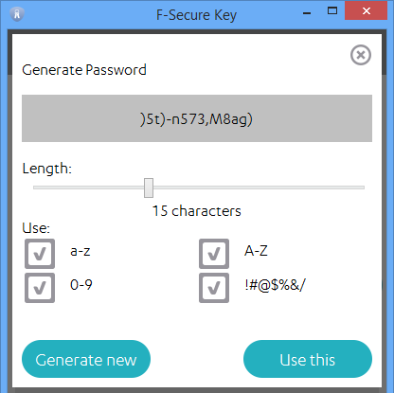Disable the !#@$%&/ special characters checkbox
The height and width of the screenshot is (393, 394).
pyautogui.click(x=214, y=288)
